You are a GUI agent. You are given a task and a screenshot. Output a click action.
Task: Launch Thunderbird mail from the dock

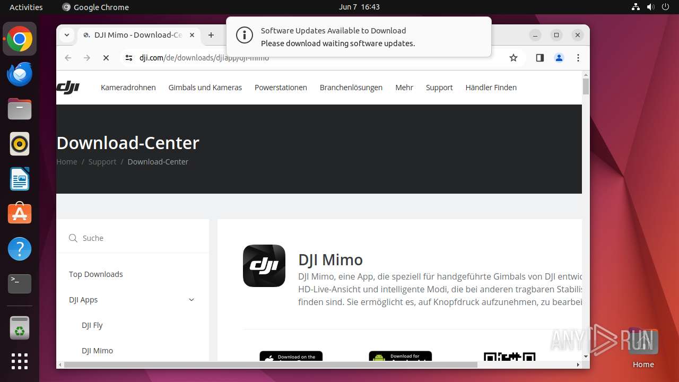tap(20, 74)
